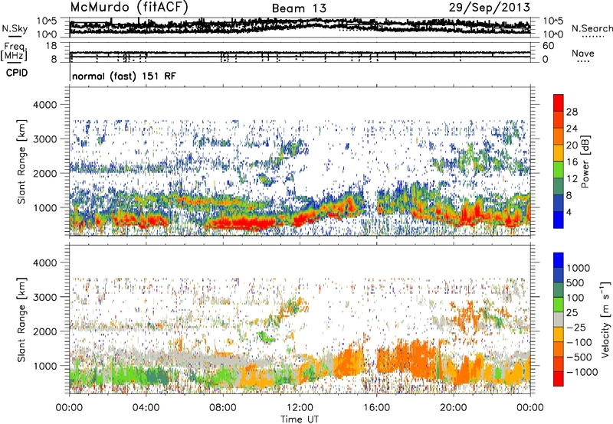613x424 pixels.
Task: Click the '24' Power colorbar tick label
Action: coord(572,129)
